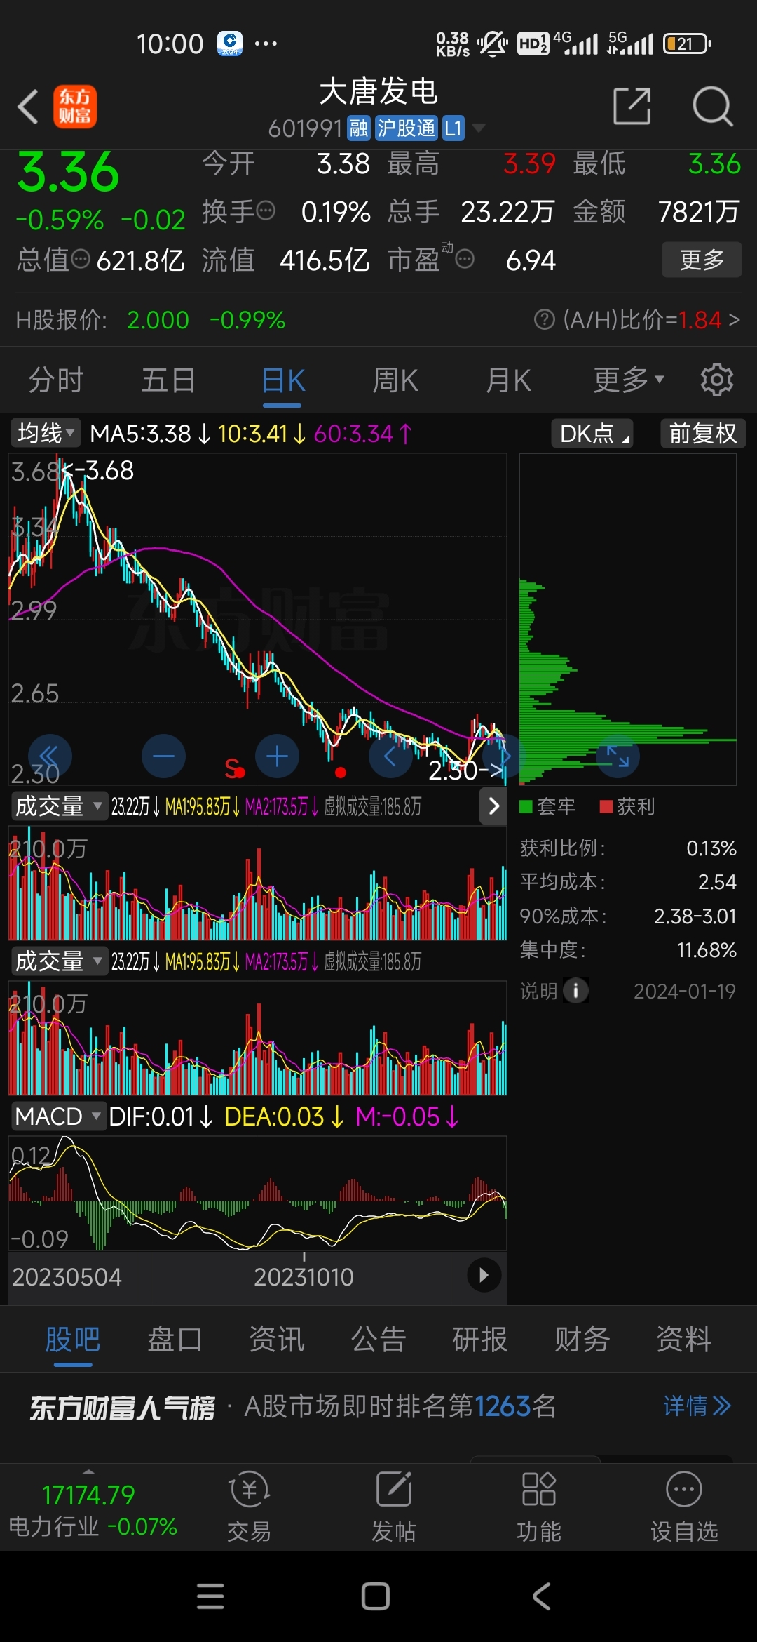Open chart settings gear icon
This screenshot has height=1642, width=757.
point(716,380)
